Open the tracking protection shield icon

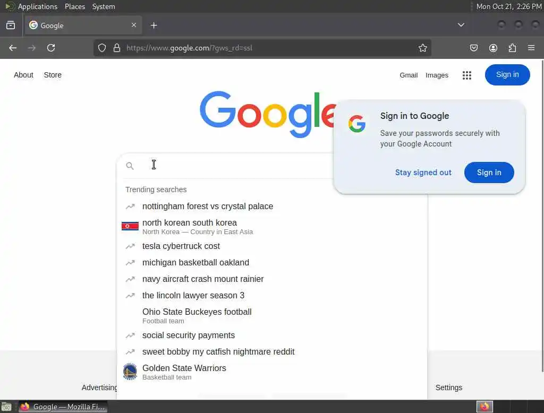101,48
